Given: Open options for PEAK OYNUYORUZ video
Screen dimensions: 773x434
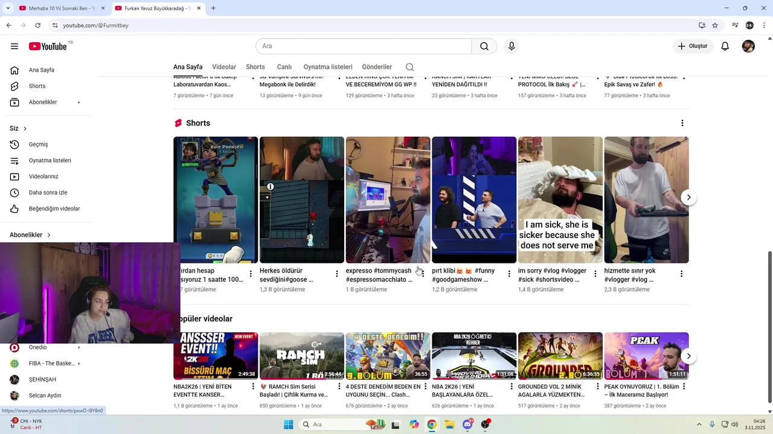Looking at the screenshot, I should point(684,386).
